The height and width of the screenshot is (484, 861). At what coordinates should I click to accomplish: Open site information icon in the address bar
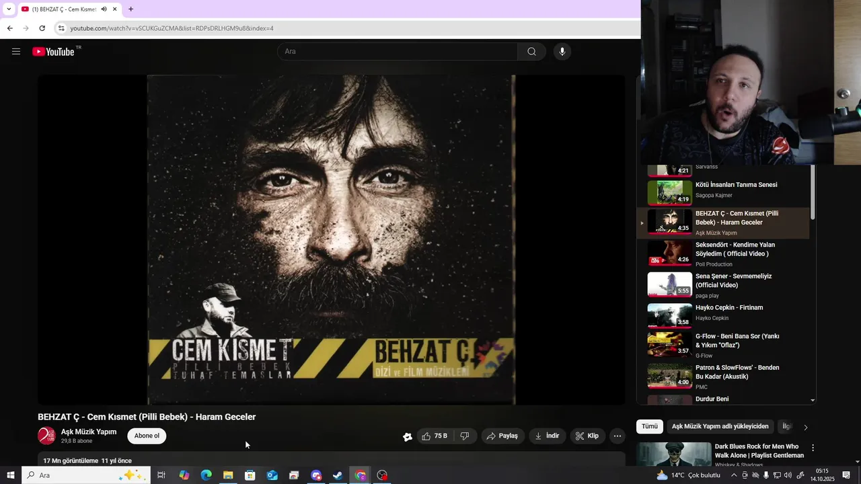[x=61, y=28]
